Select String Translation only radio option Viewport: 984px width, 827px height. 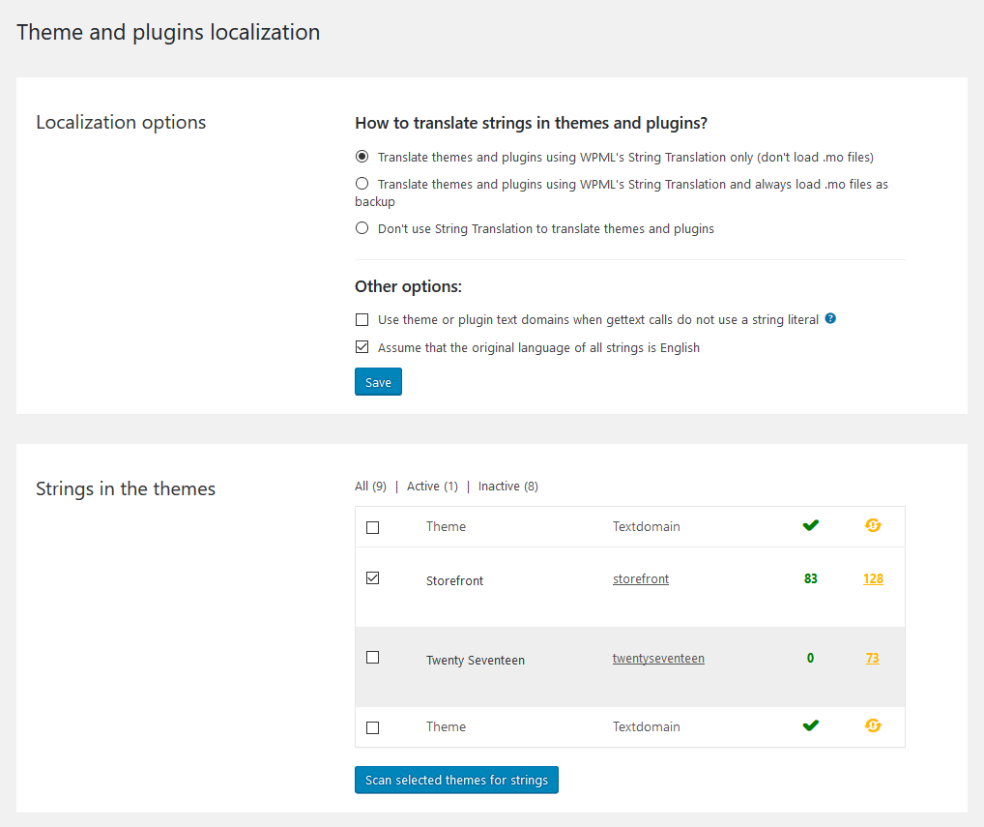click(x=362, y=157)
